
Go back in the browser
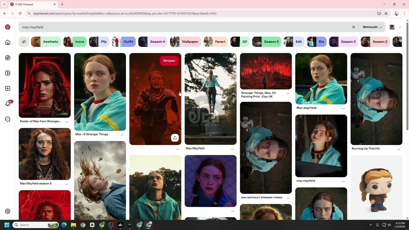4,13
